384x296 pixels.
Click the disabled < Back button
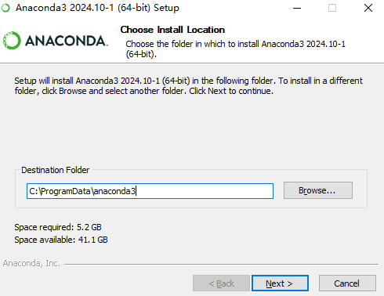[x=221, y=283]
